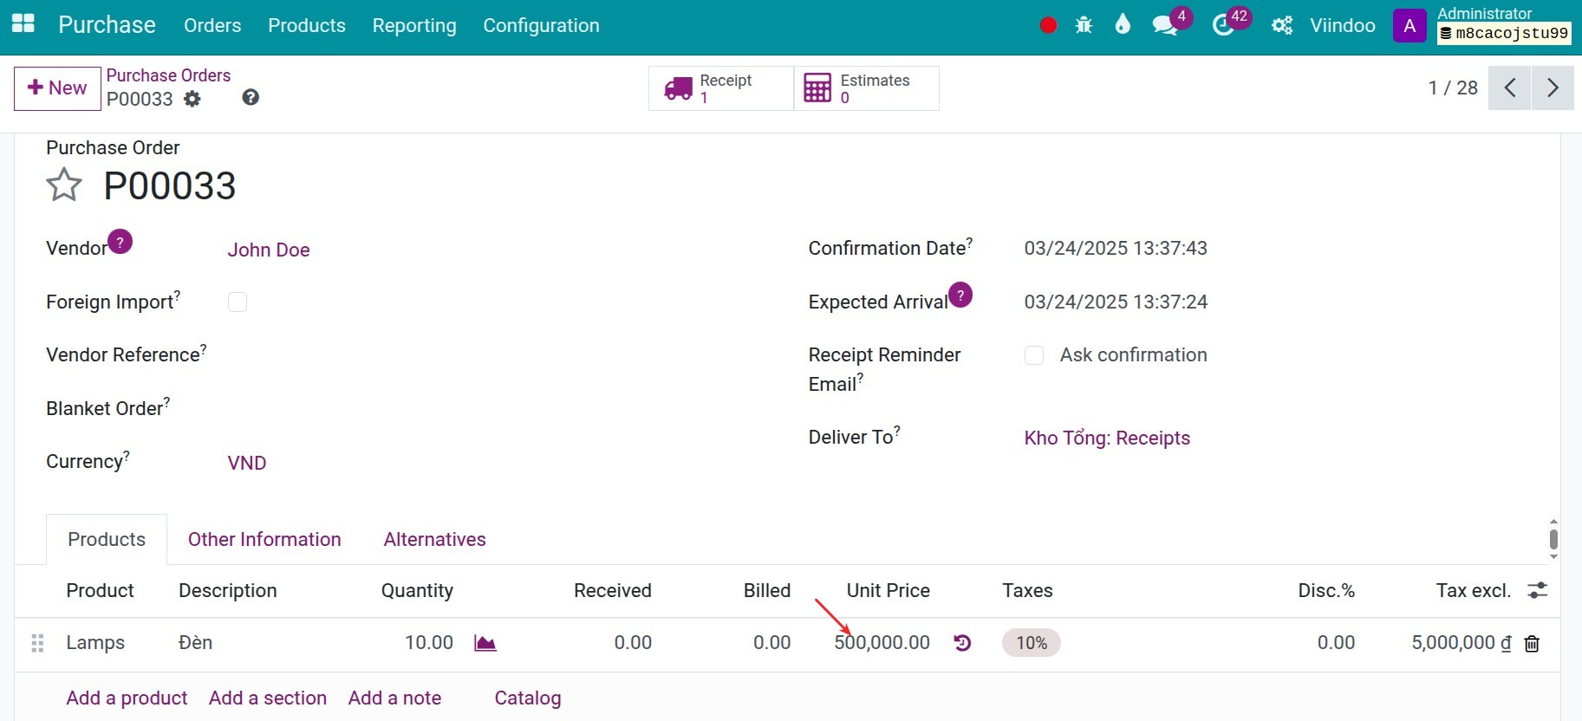Click the gears icon next to Viindoo
The image size is (1582, 721).
[x=1282, y=25]
